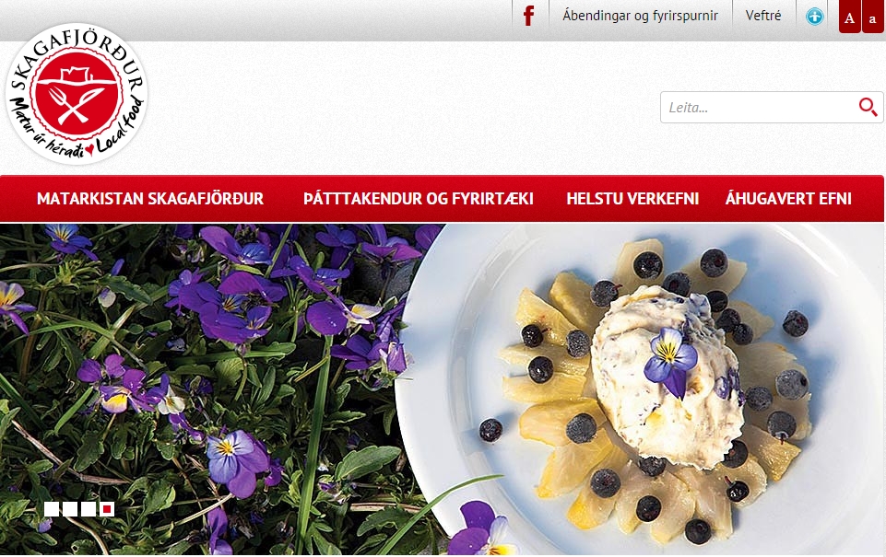Click the blue accessibility icon

[x=814, y=17]
